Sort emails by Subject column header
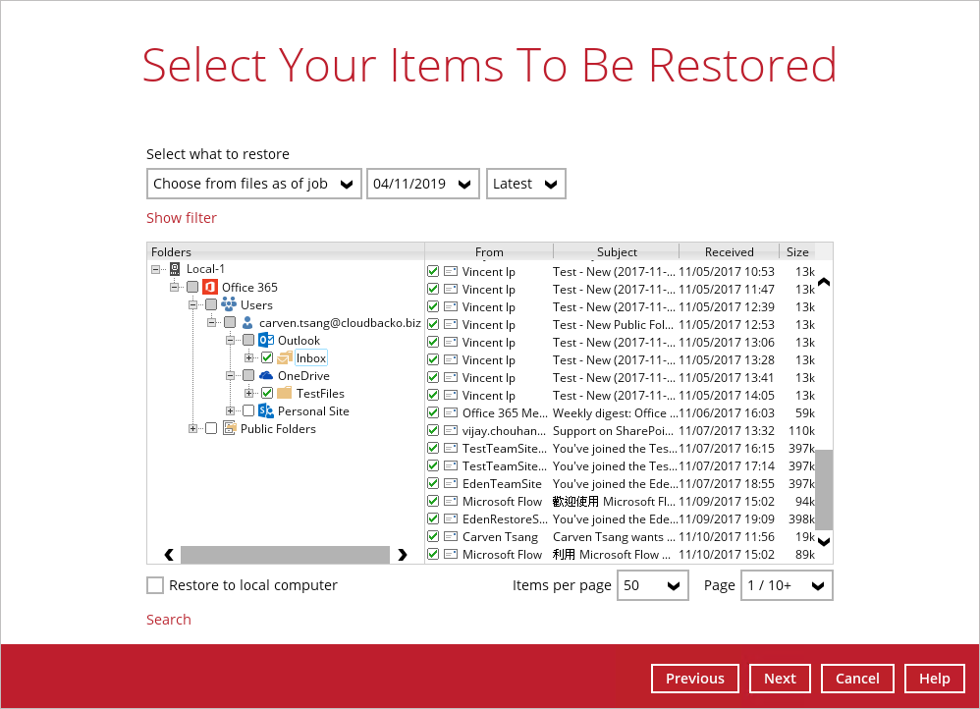Viewport: 980px width, 709px height. pos(617,252)
